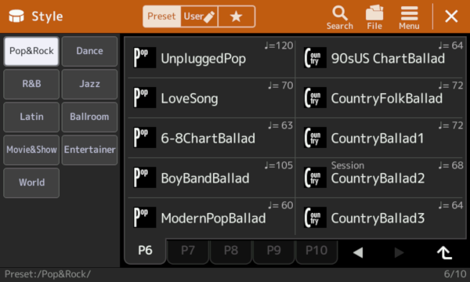The width and height of the screenshot is (470, 282).
Task: Show previous page tabs with left arrow
Action: pos(358,253)
